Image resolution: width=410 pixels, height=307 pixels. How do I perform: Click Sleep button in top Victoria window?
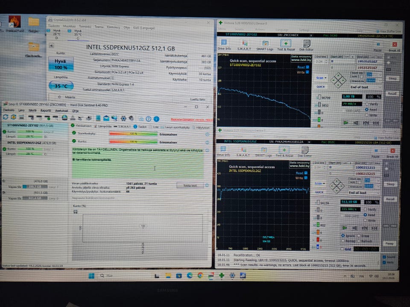(x=392, y=78)
